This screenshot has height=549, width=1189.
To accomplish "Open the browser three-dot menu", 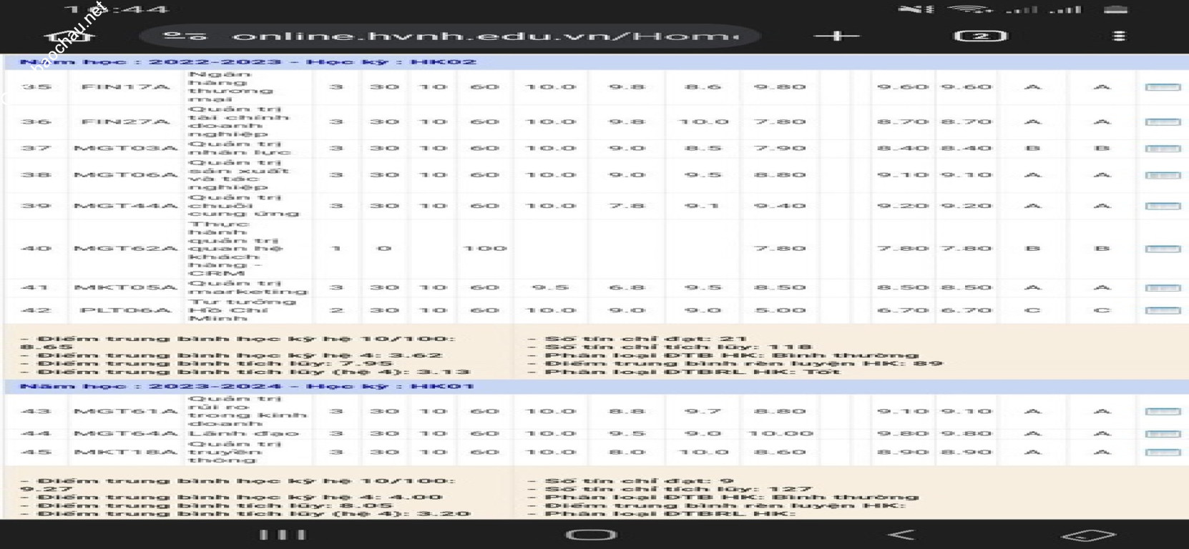I will 1120,36.
